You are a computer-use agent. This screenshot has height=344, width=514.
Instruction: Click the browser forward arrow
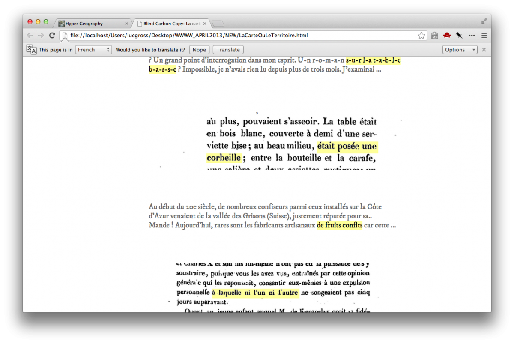pyautogui.click(x=41, y=36)
